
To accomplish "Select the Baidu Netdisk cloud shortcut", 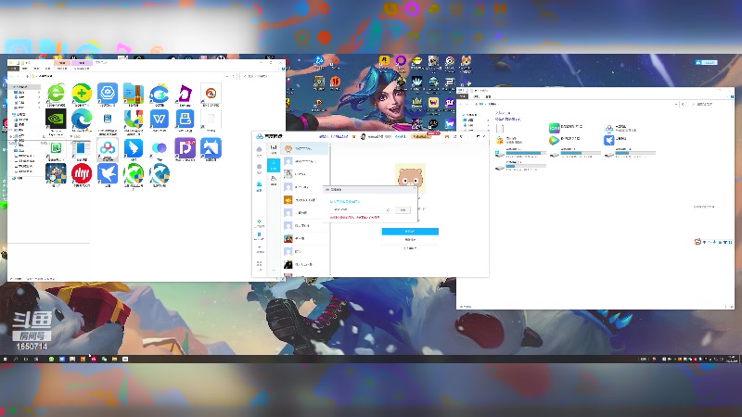I will point(108,148).
